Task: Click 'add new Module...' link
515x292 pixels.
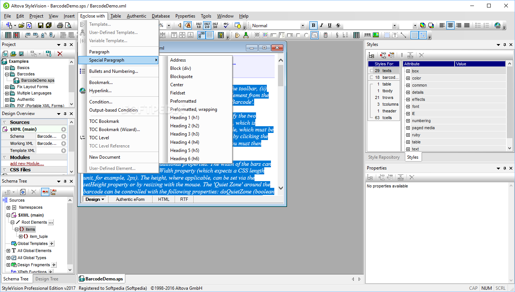Action: click(27, 164)
